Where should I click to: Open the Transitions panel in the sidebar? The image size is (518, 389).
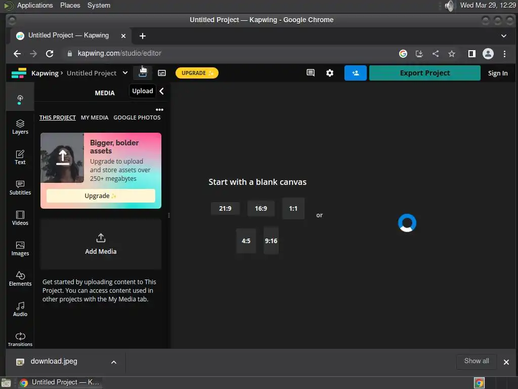click(x=20, y=339)
